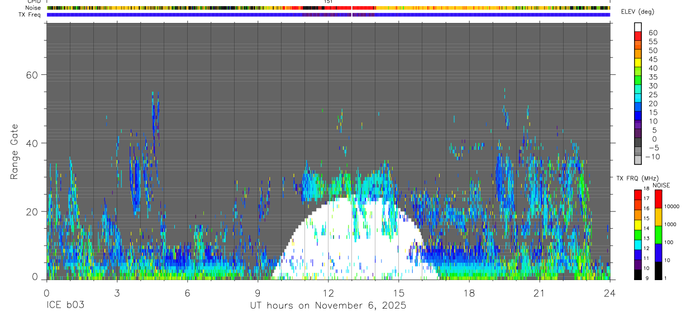Click the '25' label on ELEV colorbar
The height and width of the screenshot is (317, 686).
tap(652, 94)
